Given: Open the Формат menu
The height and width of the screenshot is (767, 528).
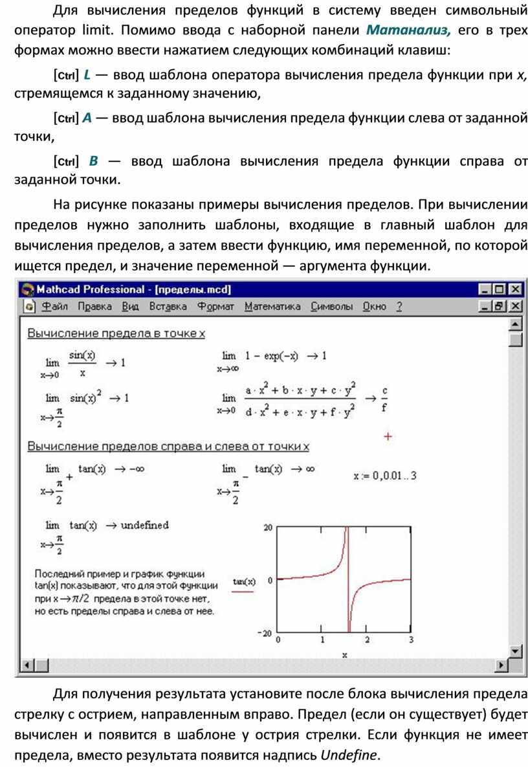Looking at the screenshot, I should coord(215,306).
